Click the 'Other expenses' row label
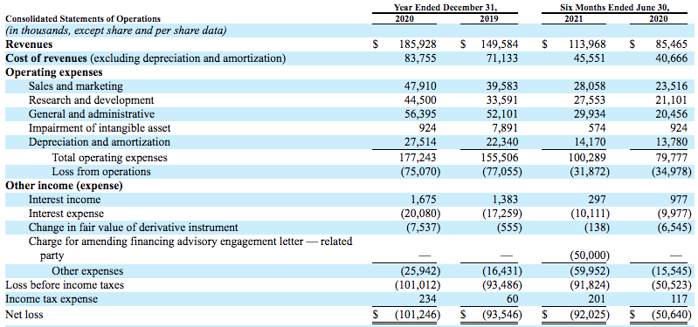698x327 pixels. pos(87,270)
